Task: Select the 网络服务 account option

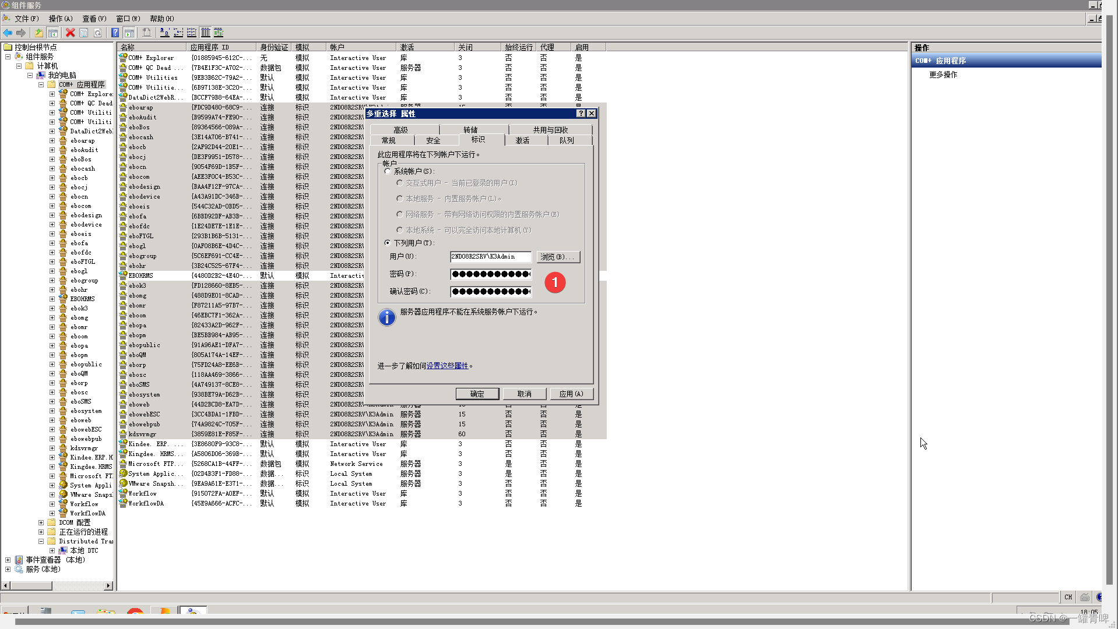Action: (400, 214)
